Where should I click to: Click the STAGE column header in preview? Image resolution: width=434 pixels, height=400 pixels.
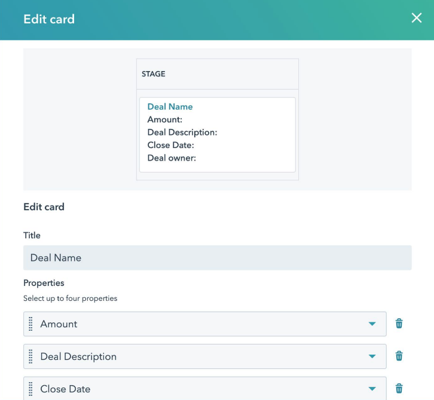[x=154, y=74]
